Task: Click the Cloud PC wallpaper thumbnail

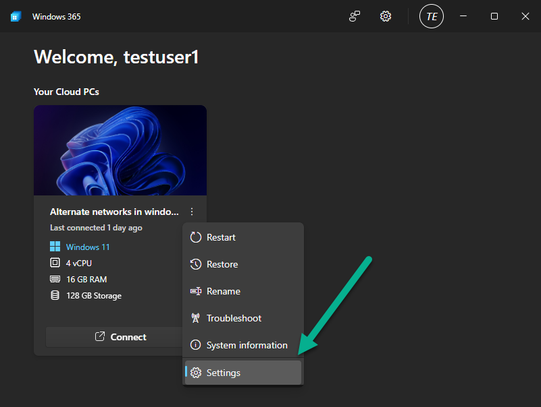Action: pos(120,150)
